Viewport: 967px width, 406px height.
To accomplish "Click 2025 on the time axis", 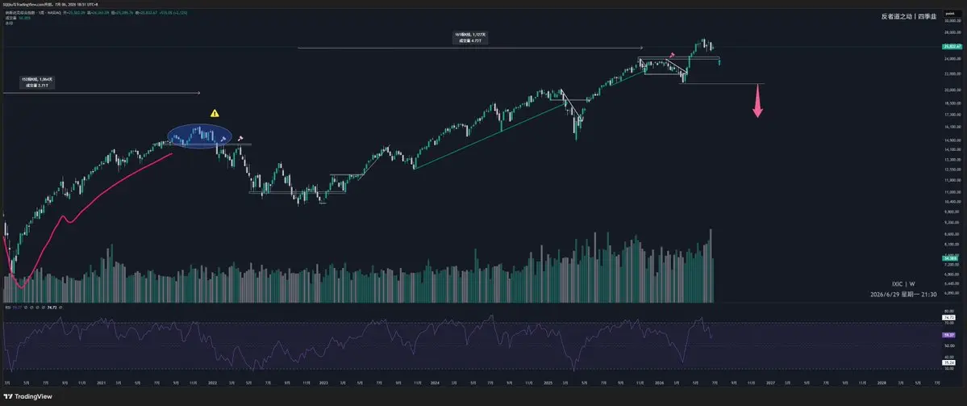I will point(547,383).
